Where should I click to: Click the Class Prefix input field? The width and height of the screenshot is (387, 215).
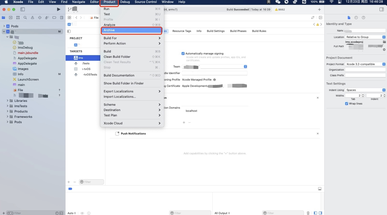click(x=365, y=75)
